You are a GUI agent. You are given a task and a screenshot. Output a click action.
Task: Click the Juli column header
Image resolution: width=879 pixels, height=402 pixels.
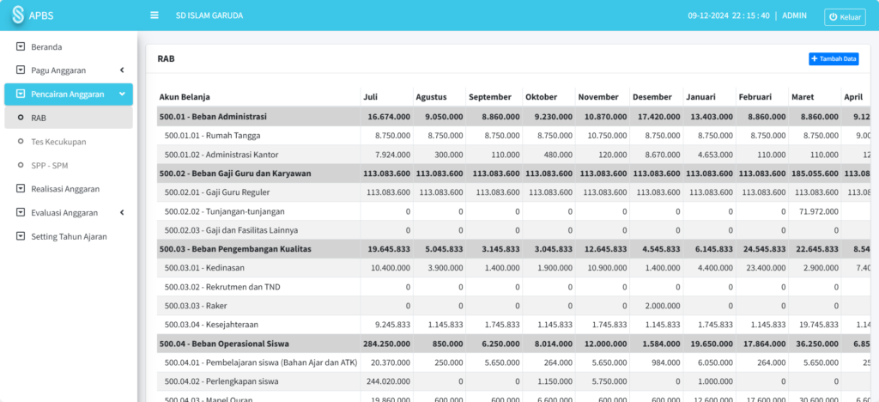(387, 96)
